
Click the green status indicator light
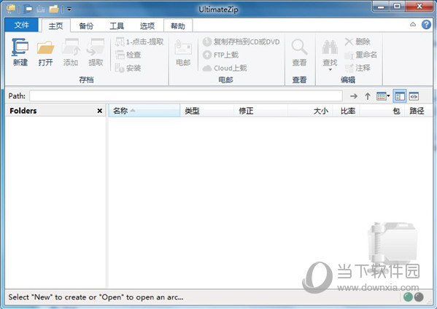point(408,297)
